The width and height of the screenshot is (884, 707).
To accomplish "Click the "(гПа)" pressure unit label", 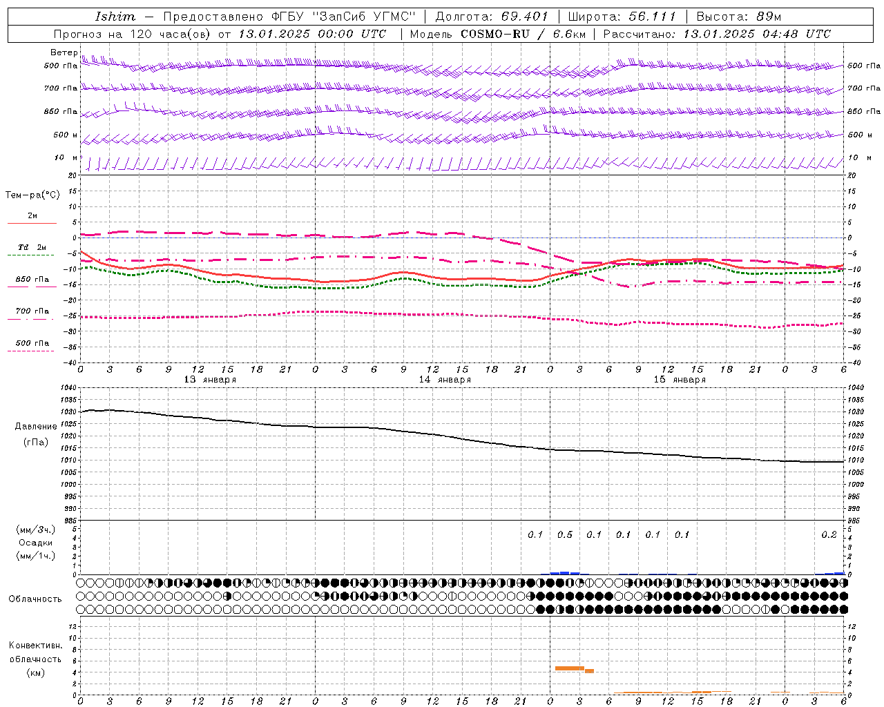I will click(x=36, y=443).
